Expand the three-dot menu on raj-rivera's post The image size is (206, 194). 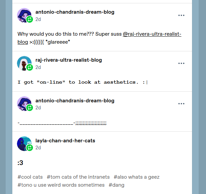(181, 63)
